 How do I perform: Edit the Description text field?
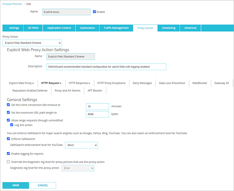pyautogui.click(x=106, y=67)
